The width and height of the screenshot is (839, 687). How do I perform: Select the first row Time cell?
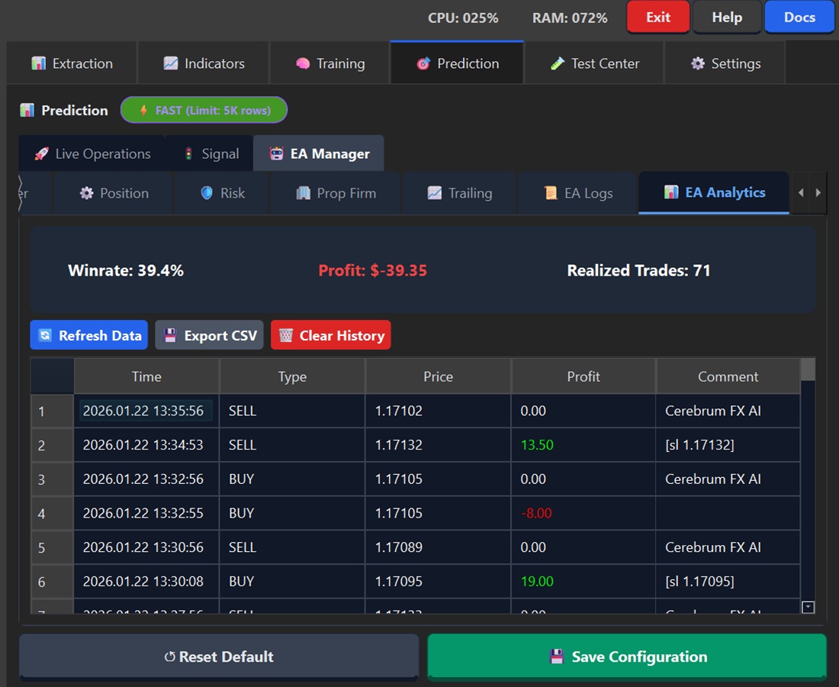pyautogui.click(x=145, y=411)
